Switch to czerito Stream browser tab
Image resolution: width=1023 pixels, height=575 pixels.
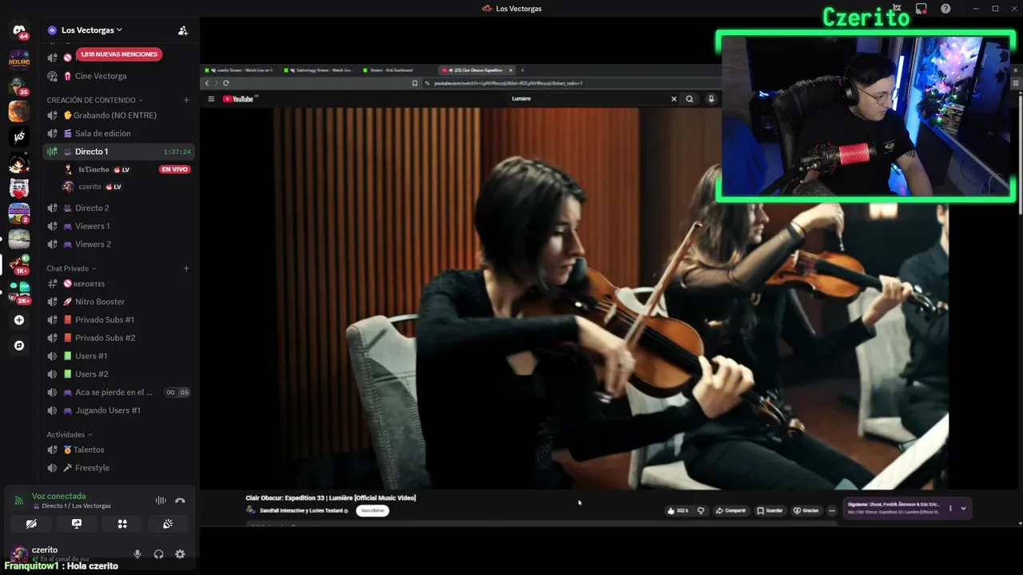point(238,70)
